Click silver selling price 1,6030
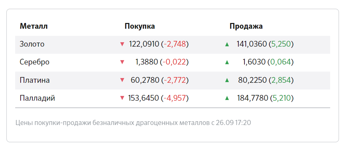 pos(254,62)
